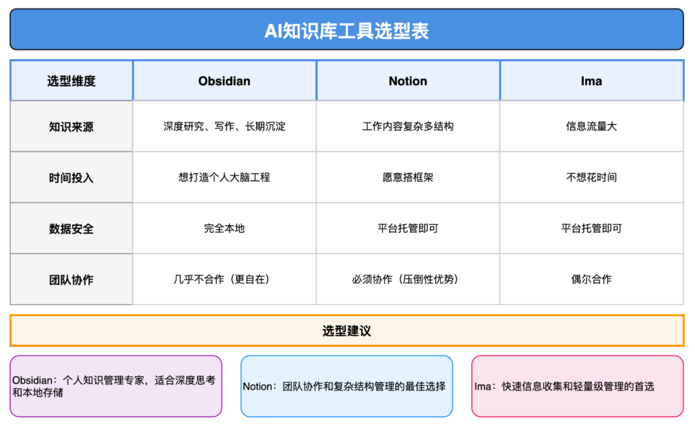695x430 pixels.
Task: Click the AI知识库工具选型表 title banner
Action: pyautogui.click(x=347, y=29)
